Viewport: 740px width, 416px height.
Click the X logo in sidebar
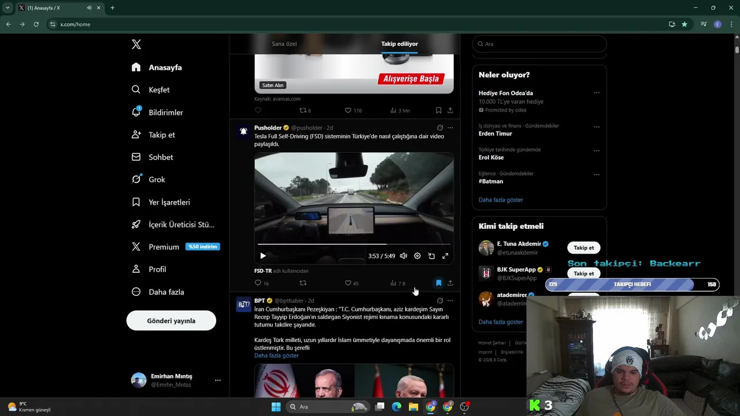click(x=136, y=44)
